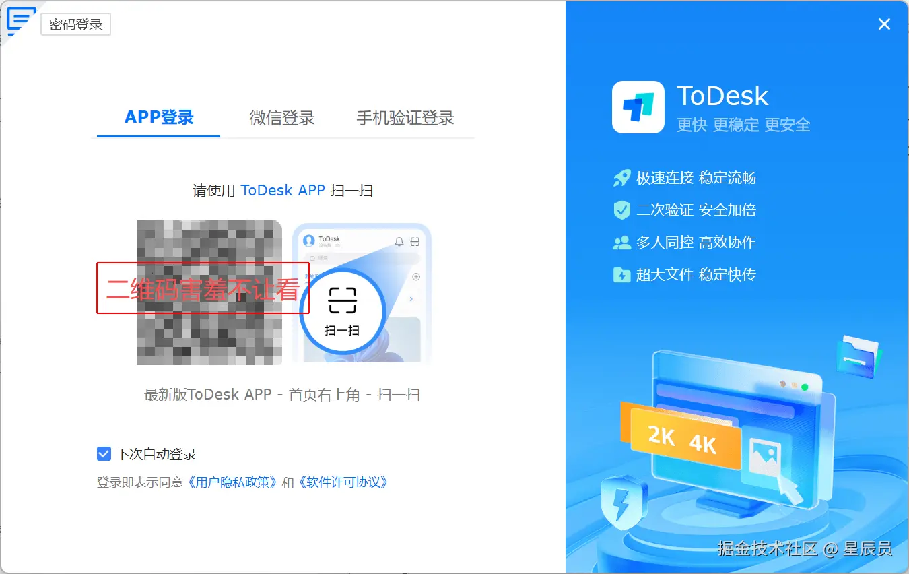Click the shield check icon beside 二次验证
Viewport: 909px width, 574px height.
621,210
